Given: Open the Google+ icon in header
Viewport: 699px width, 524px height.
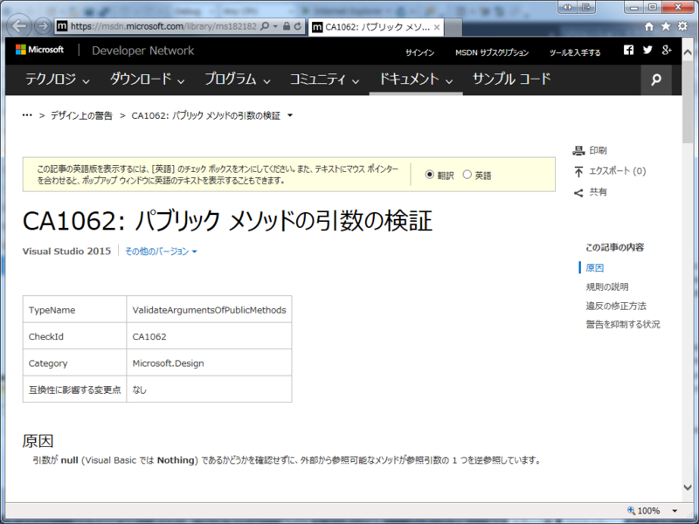Looking at the screenshot, I should pos(667,50).
